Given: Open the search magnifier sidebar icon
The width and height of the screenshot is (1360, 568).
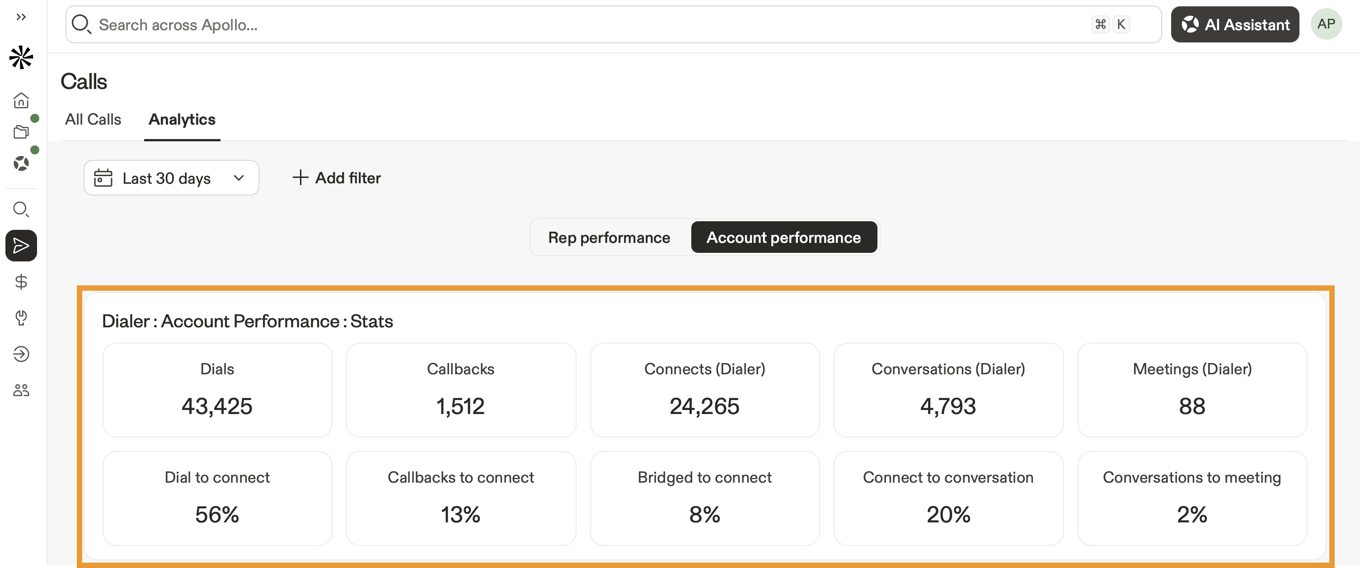Looking at the screenshot, I should pyautogui.click(x=21, y=210).
